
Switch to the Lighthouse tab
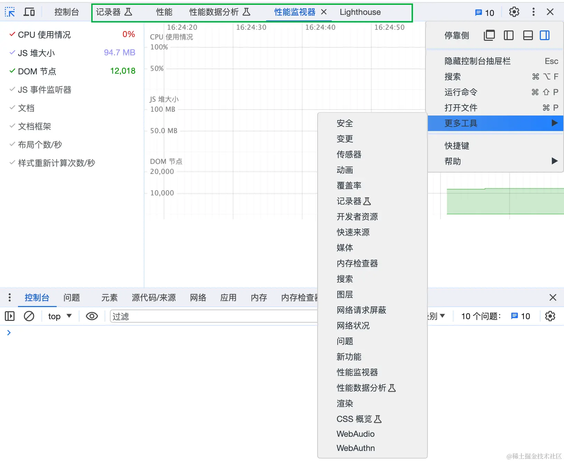(x=360, y=12)
